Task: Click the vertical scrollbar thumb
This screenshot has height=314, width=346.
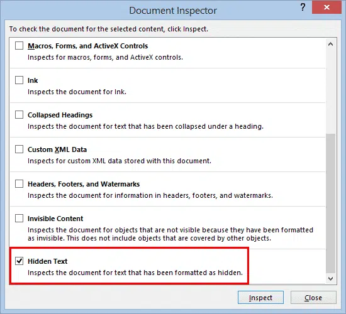Action: tap(330, 203)
